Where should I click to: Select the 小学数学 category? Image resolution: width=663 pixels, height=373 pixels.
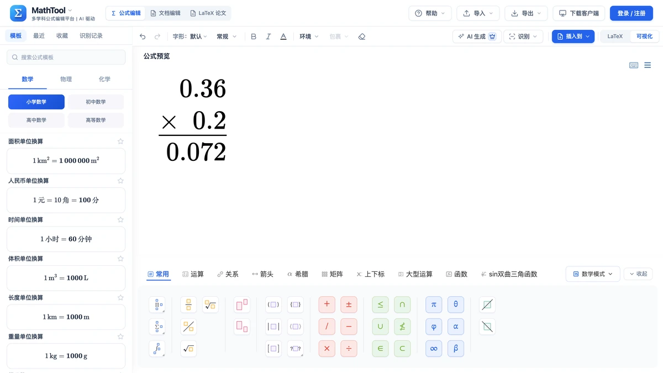tap(36, 102)
